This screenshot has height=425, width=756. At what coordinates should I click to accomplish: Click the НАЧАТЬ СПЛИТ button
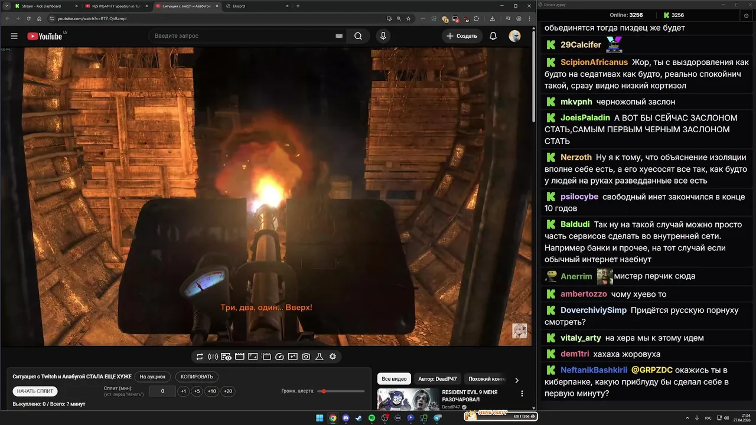pos(35,391)
